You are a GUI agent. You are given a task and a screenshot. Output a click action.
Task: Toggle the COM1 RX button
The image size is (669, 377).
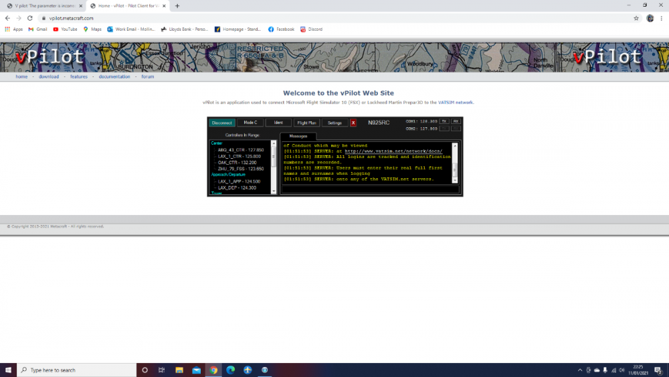tap(456, 121)
